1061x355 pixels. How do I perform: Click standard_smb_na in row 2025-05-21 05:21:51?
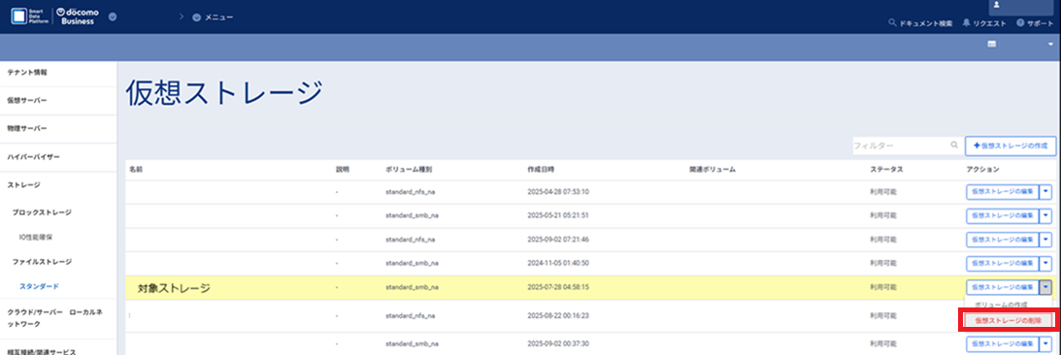pos(413,215)
